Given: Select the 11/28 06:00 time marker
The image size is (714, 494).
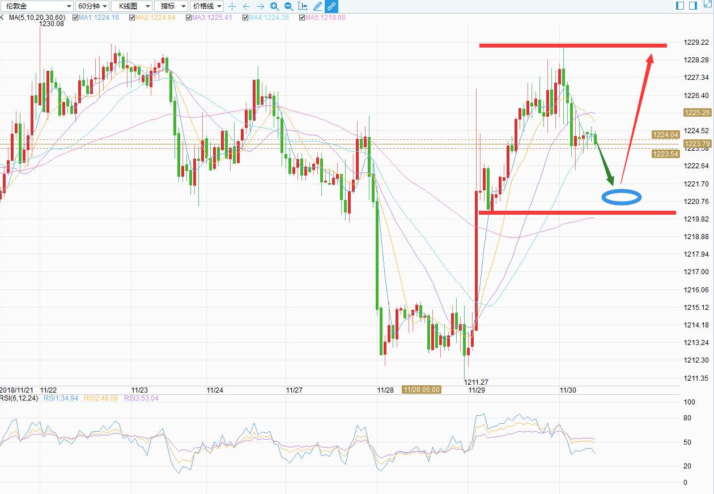Looking at the screenshot, I should pyautogui.click(x=421, y=390).
